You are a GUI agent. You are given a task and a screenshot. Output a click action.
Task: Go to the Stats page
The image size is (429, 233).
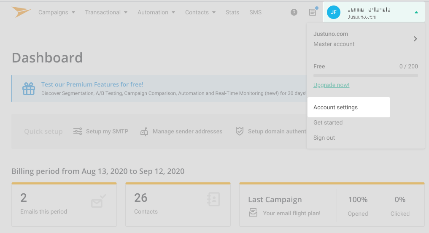(232, 12)
